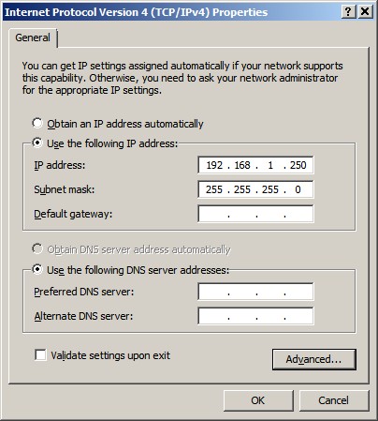378x421 pixels.
Task: Close the TCP/IPv4 Properties dialog
Action: pyautogui.click(x=365, y=12)
